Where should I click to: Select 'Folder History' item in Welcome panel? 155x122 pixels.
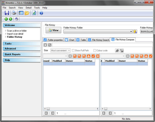click(x=15, y=37)
